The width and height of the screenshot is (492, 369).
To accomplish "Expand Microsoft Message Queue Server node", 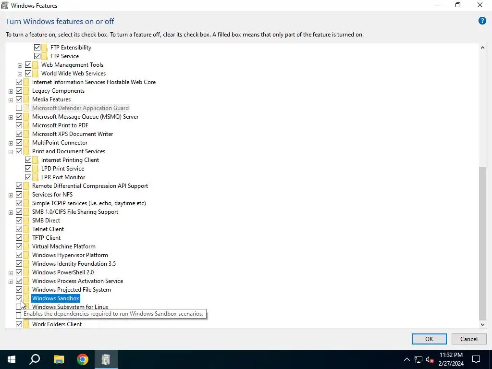I will pyautogui.click(x=11, y=117).
